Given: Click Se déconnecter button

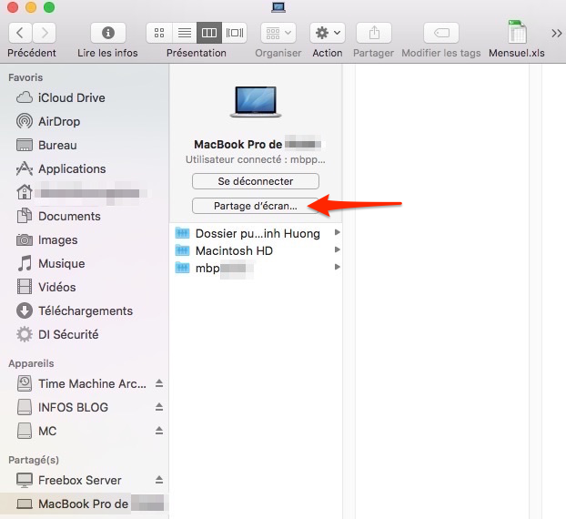Looking at the screenshot, I should (256, 181).
